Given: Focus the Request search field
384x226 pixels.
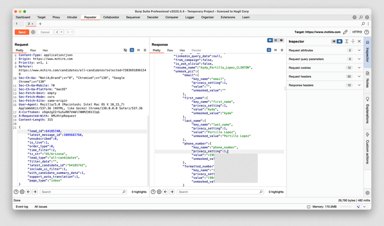Looking at the screenshot, I should tap(84, 192).
